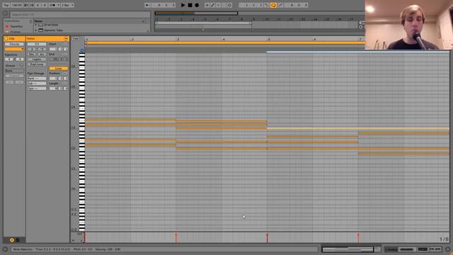Open the orange clip color chooser

pos(14,49)
